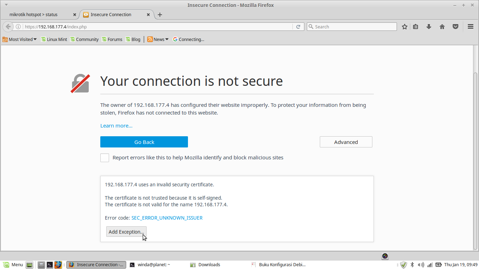The image size is (479, 269).
Task: Open the Firefox hamburger menu
Action: [x=471, y=27]
